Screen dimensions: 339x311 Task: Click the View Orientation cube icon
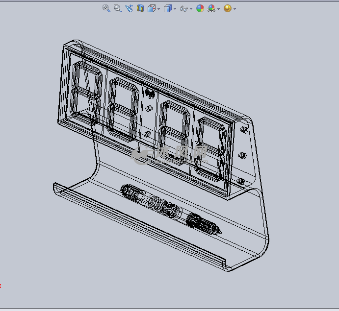coord(152,8)
